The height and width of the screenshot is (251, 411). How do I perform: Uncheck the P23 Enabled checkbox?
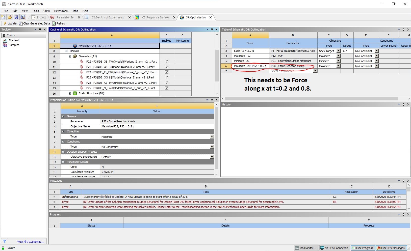click(167, 67)
